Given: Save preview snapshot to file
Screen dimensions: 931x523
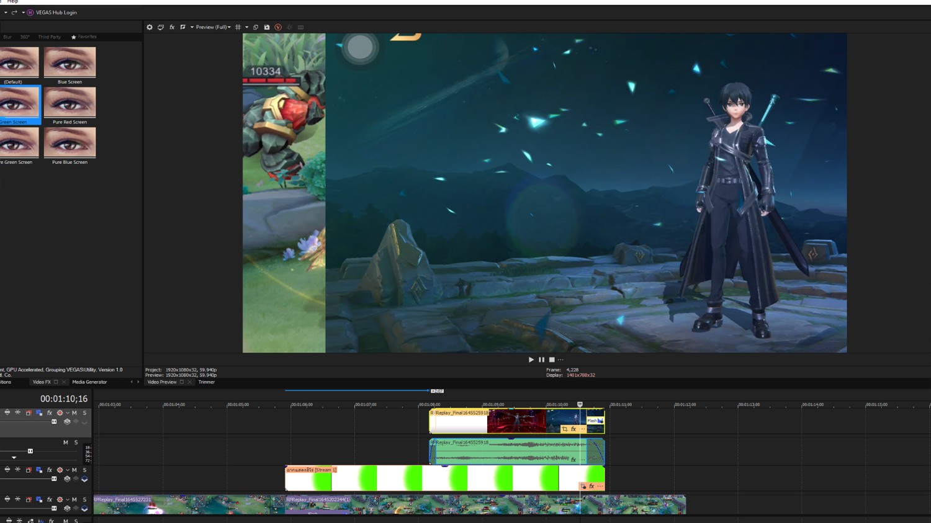Looking at the screenshot, I should tap(267, 27).
